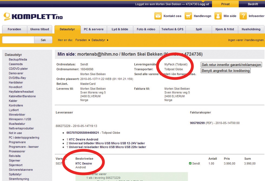Open the Handlevogn shopping cart icon
This screenshot has width=265, height=181.
[x=188, y=16]
